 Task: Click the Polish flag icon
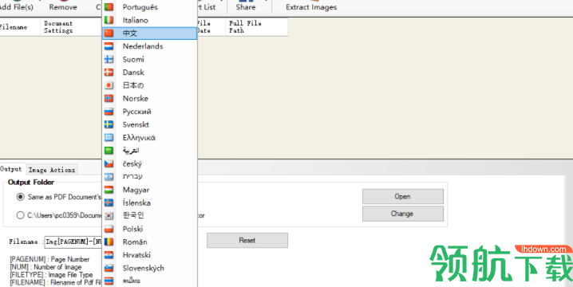click(x=109, y=229)
